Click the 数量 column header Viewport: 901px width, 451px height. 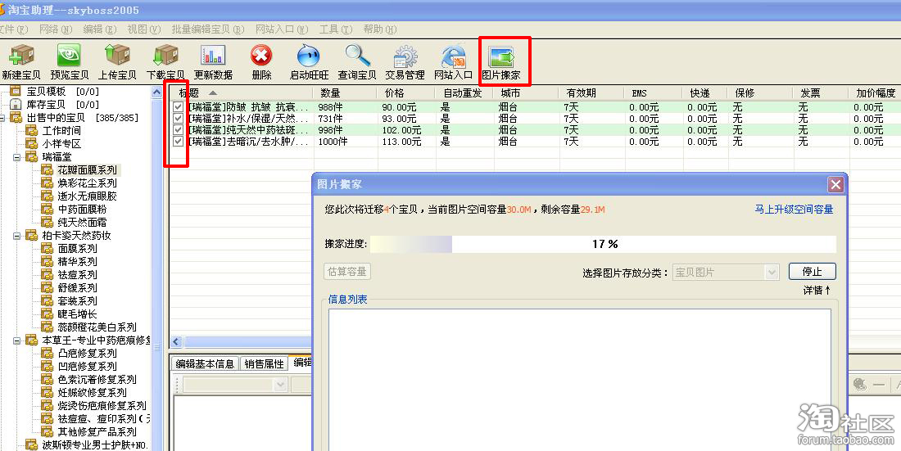pyautogui.click(x=345, y=92)
